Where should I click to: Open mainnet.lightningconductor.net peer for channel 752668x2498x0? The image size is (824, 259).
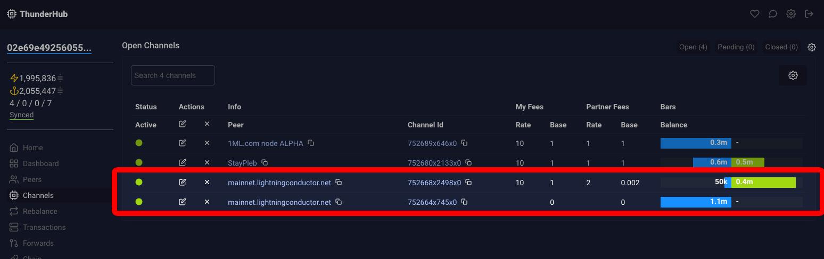pyautogui.click(x=279, y=183)
